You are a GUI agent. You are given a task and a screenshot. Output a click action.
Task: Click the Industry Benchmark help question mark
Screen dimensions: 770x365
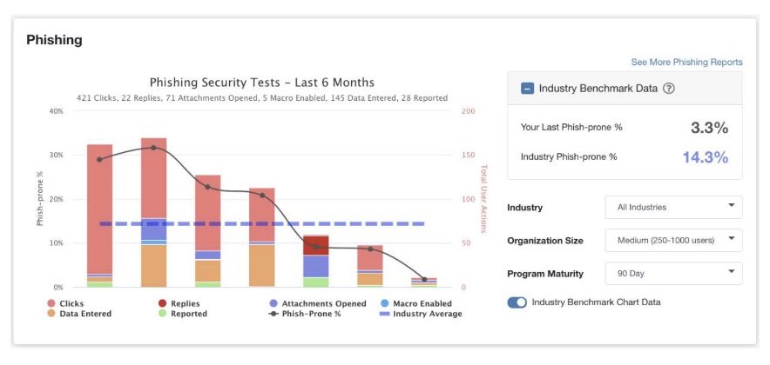669,88
